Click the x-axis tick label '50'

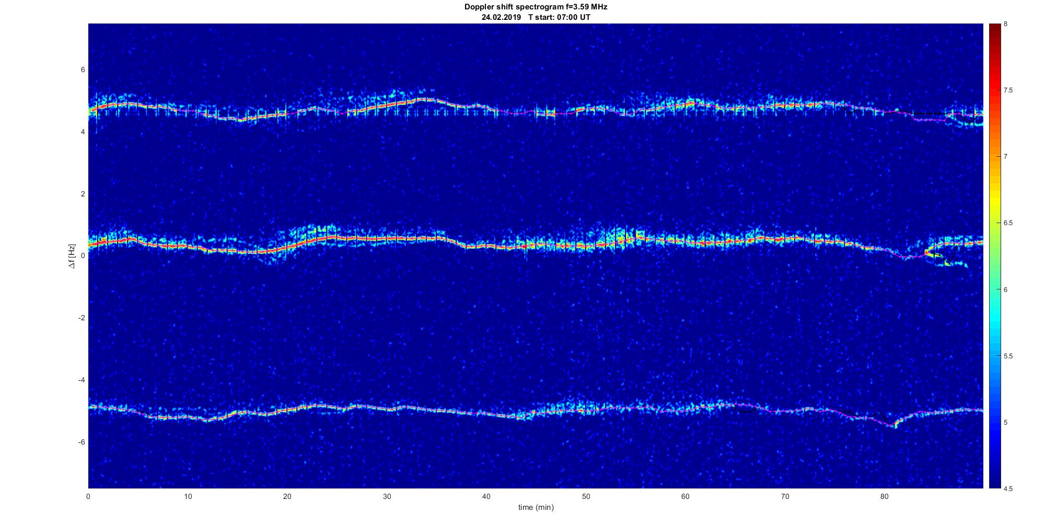(x=586, y=497)
